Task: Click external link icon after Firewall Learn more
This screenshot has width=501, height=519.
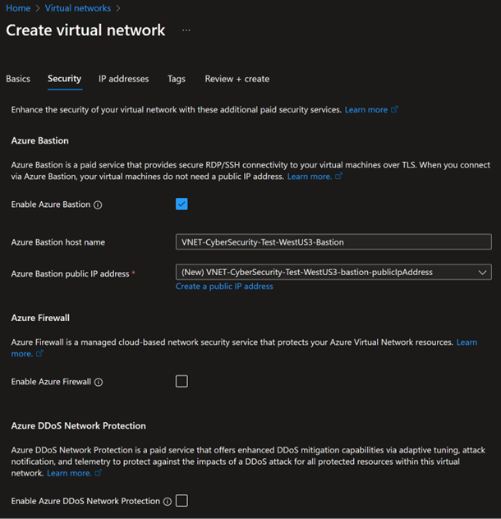Action: tap(39, 353)
